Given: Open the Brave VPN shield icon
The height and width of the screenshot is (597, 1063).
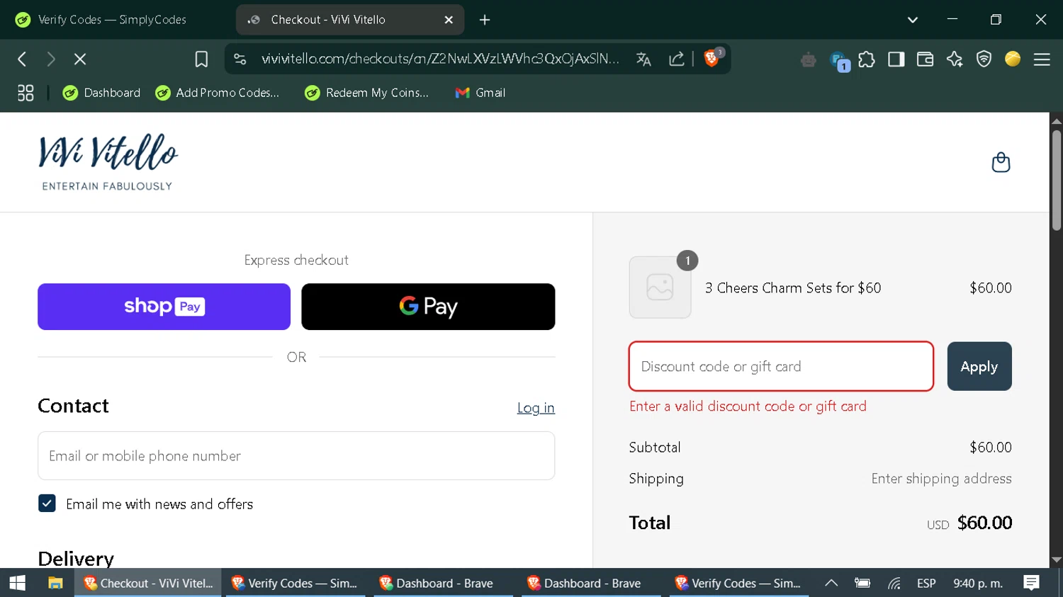Looking at the screenshot, I should (x=984, y=59).
